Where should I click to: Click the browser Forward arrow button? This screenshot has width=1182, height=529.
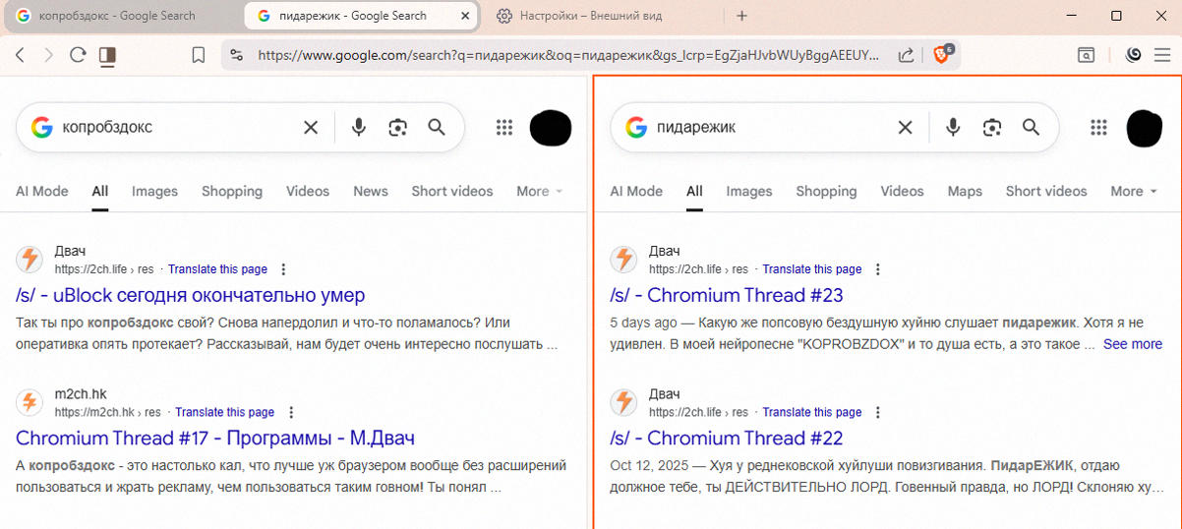pyautogui.click(x=48, y=56)
